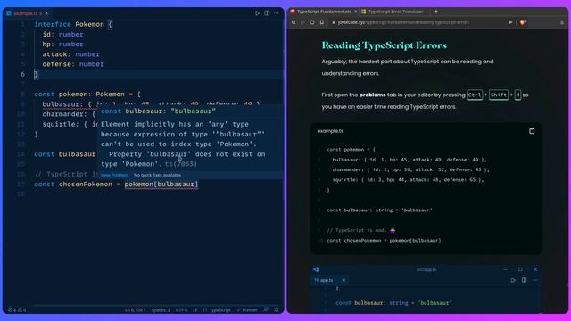Screen dimensions: 571x321
Task: Select the example.ts editor tab
Action: pos(28,13)
